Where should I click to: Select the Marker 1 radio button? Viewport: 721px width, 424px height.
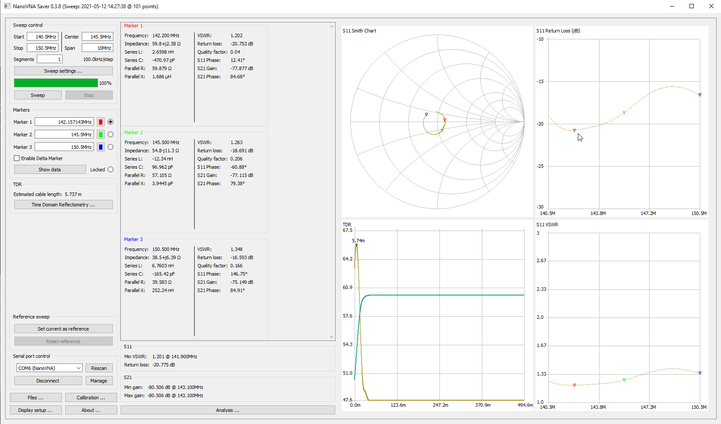click(110, 122)
